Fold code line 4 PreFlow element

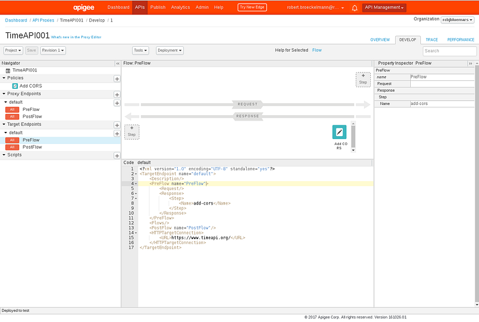point(136,183)
